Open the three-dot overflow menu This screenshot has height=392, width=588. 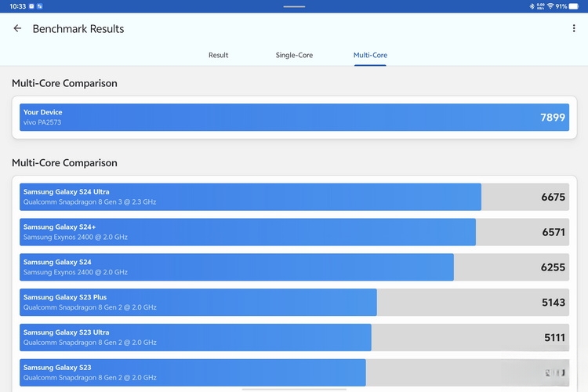(x=574, y=28)
